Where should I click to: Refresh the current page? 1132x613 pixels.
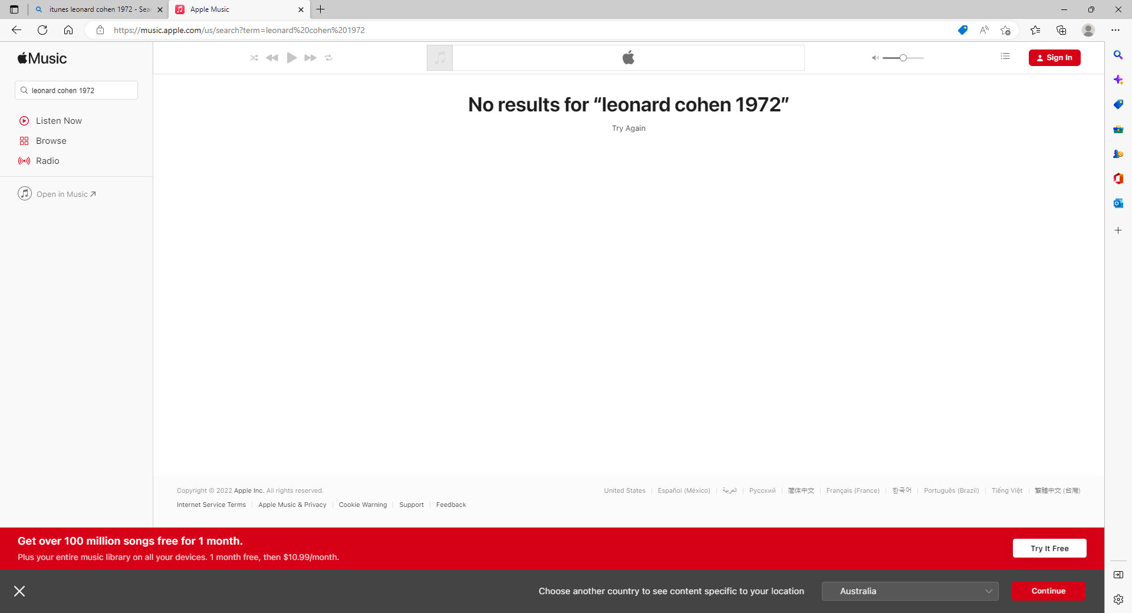coord(42,30)
